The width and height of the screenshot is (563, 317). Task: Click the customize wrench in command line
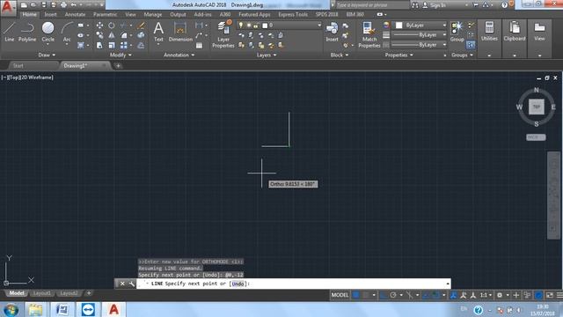point(131,284)
